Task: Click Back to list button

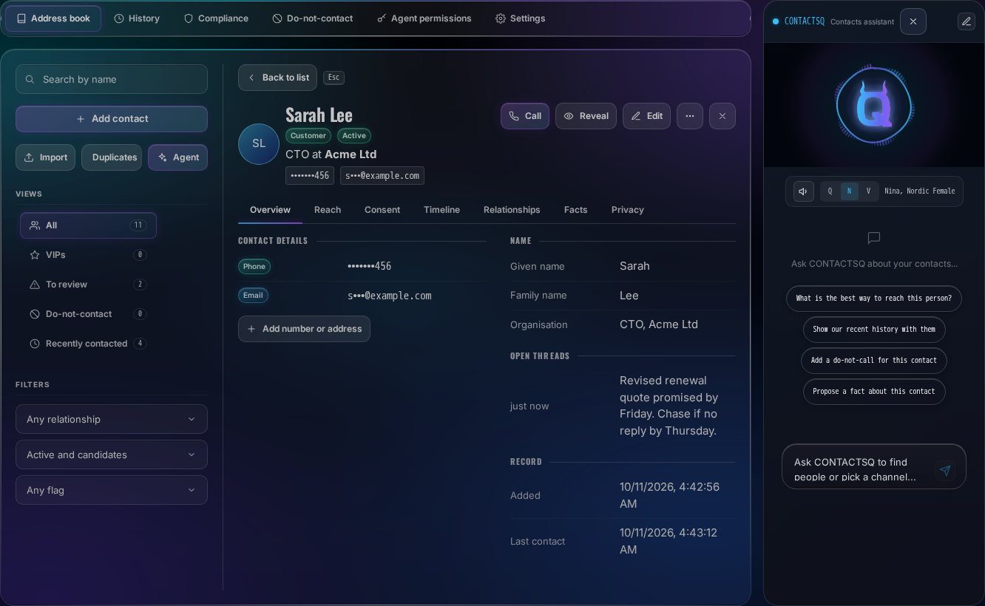Action: 277,78
